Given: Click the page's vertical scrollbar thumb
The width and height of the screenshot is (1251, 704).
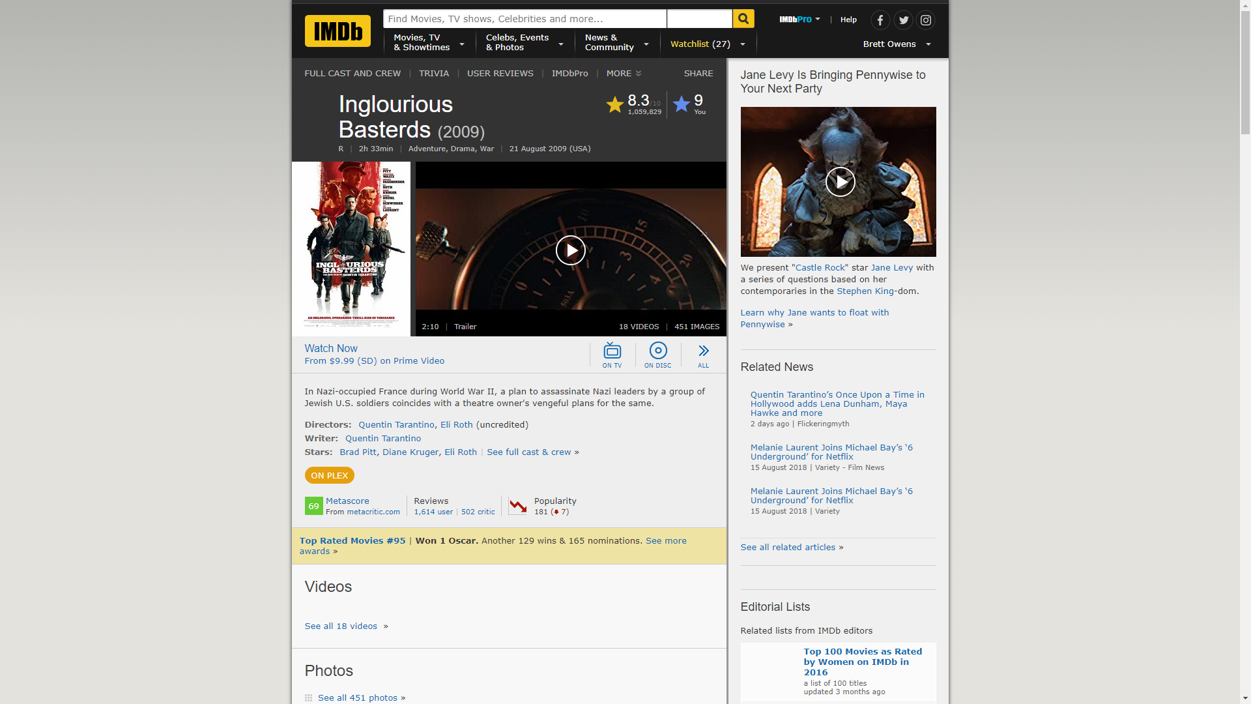Looking at the screenshot, I should (1245, 72).
